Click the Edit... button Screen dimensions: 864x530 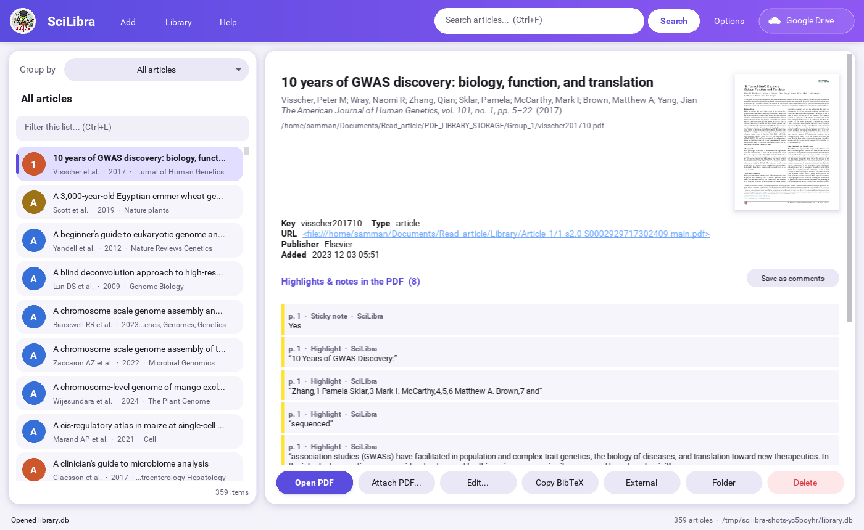[478, 483]
